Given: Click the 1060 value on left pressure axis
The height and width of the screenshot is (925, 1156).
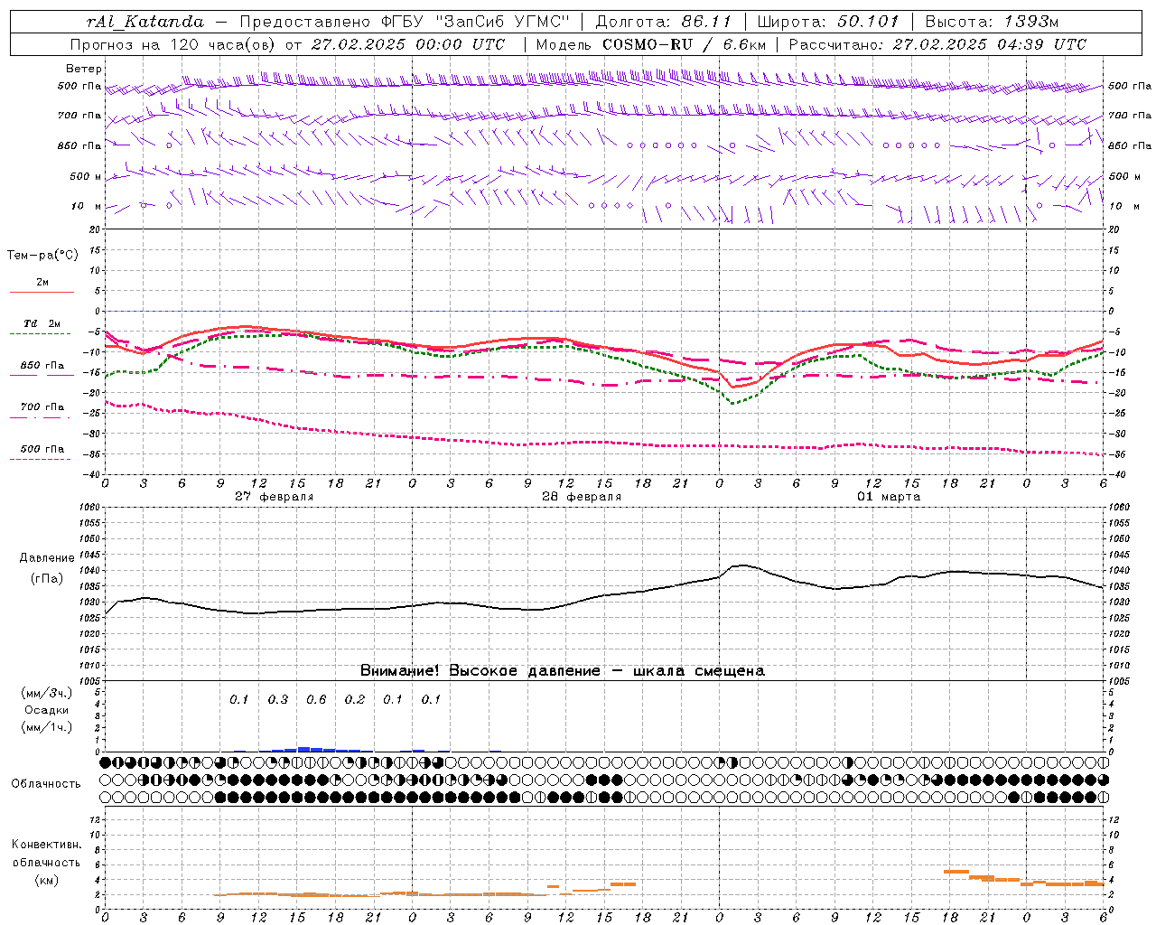Looking at the screenshot, I should click(90, 508).
